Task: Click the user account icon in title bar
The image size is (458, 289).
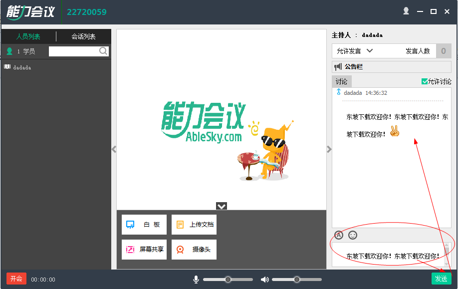Action: click(x=406, y=10)
